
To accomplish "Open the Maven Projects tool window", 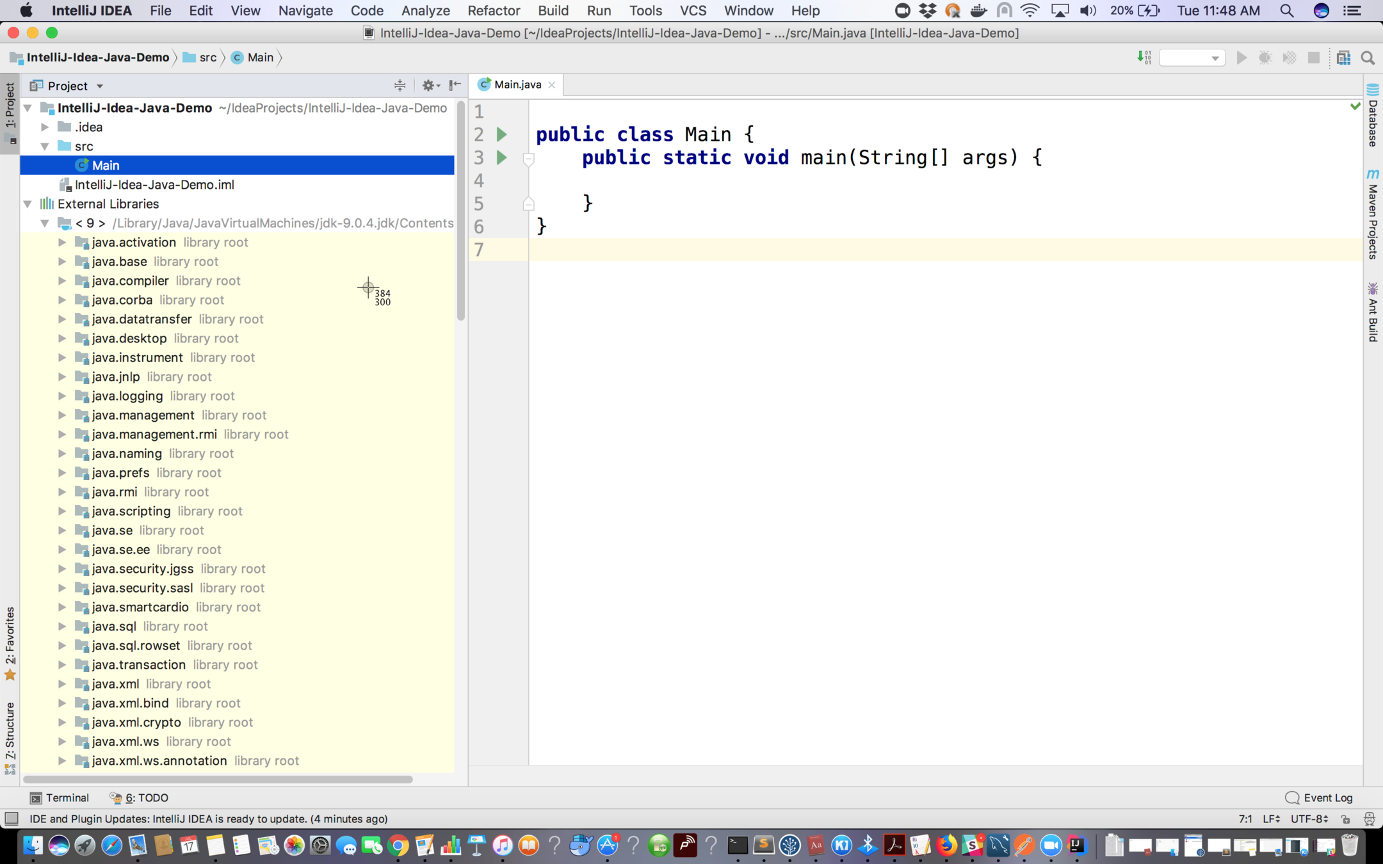I will pos(1373,215).
